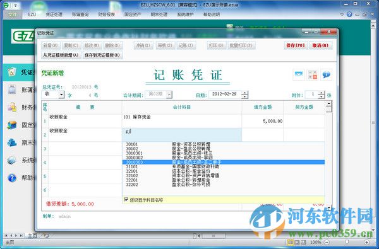Open the 帮助说明 question-mark sidebar icon
The height and width of the screenshot is (249, 379).
[11, 178]
